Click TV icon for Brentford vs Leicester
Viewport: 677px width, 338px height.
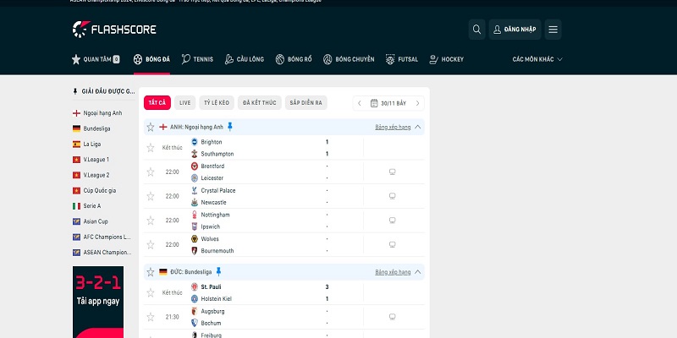click(392, 172)
